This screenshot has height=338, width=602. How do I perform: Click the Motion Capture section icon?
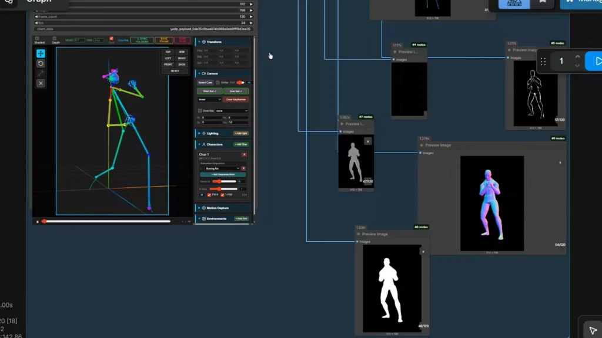[x=204, y=208]
